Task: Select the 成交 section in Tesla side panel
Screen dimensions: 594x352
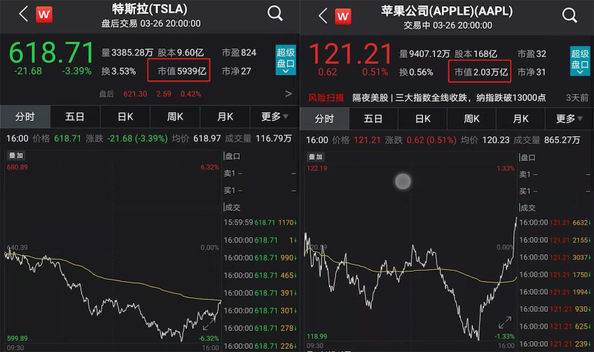Action: coord(232,207)
